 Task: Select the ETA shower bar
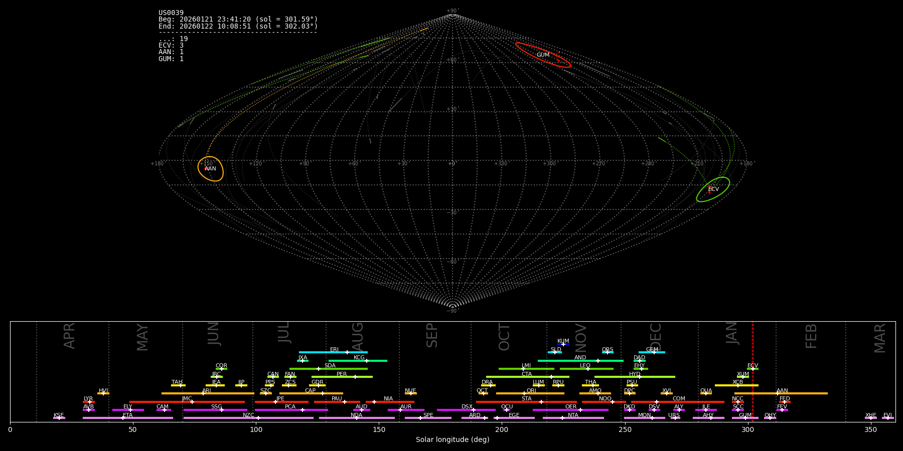point(128,418)
